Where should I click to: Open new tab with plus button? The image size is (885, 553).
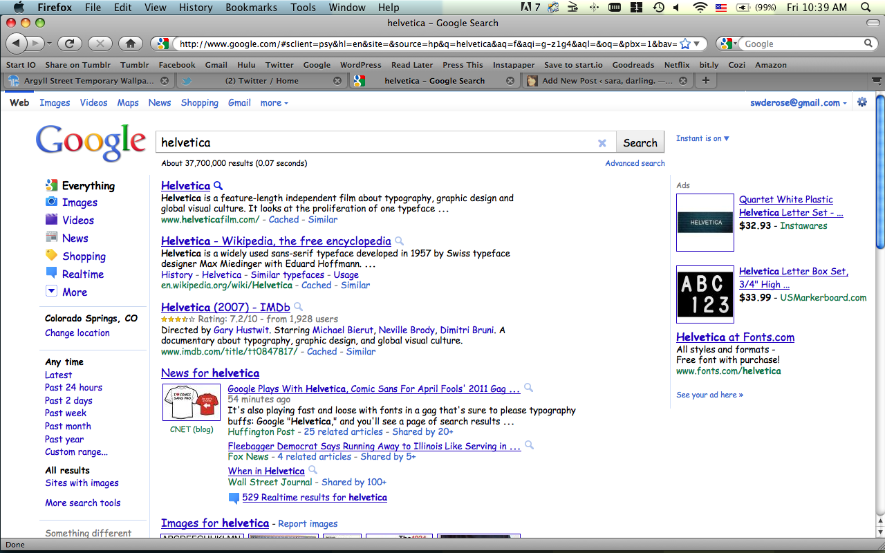(x=705, y=80)
